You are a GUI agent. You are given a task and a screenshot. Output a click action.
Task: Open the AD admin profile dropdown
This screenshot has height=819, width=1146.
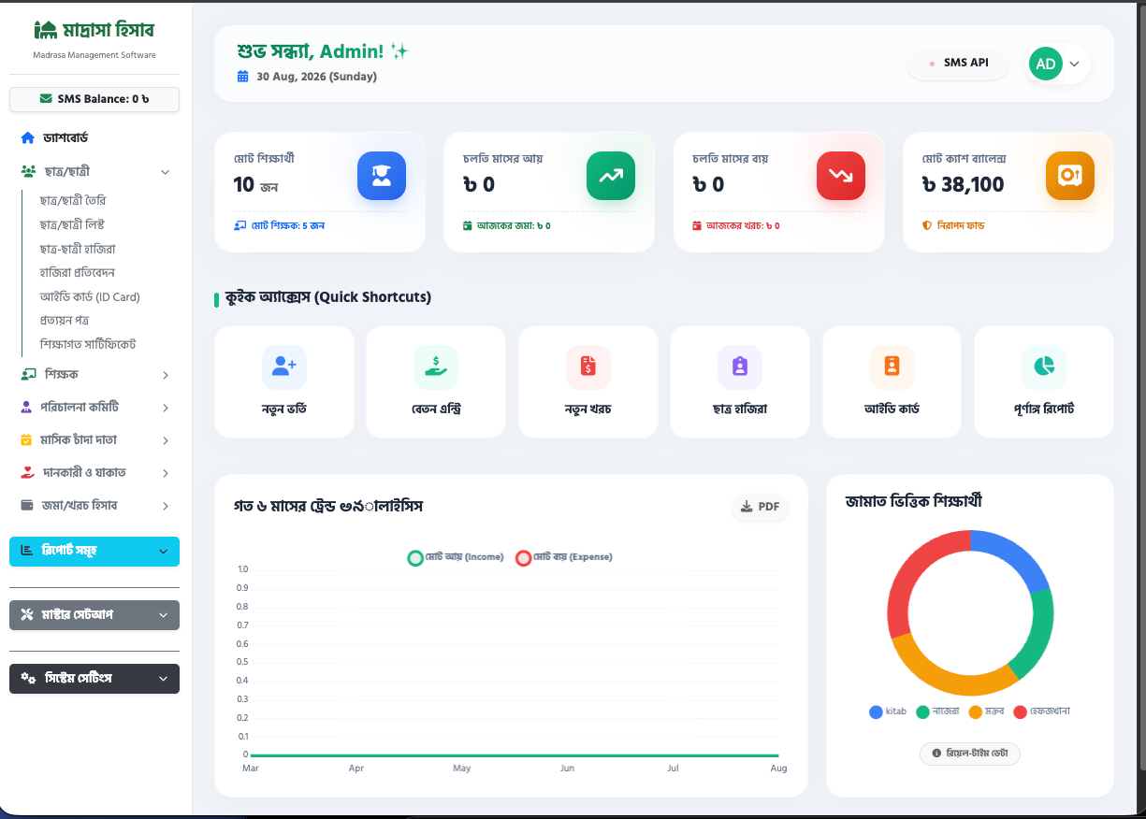click(x=1058, y=64)
